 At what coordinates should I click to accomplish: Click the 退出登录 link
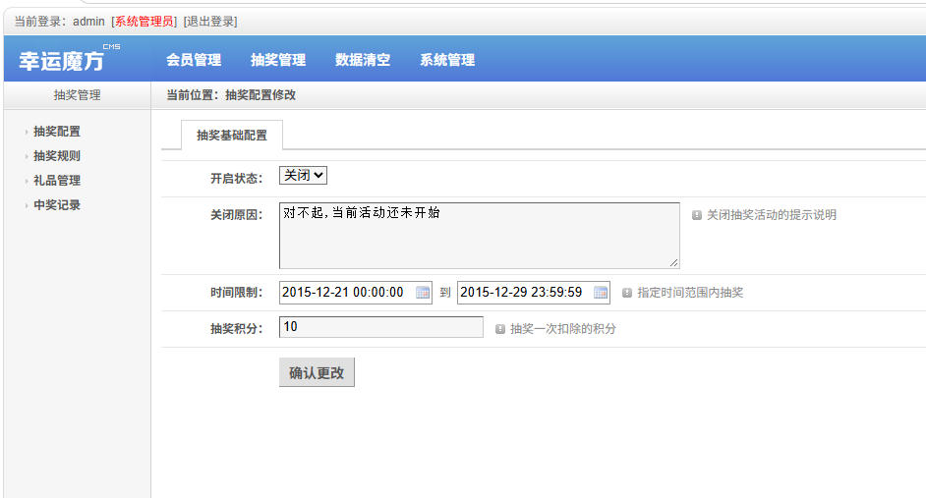[x=210, y=22]
